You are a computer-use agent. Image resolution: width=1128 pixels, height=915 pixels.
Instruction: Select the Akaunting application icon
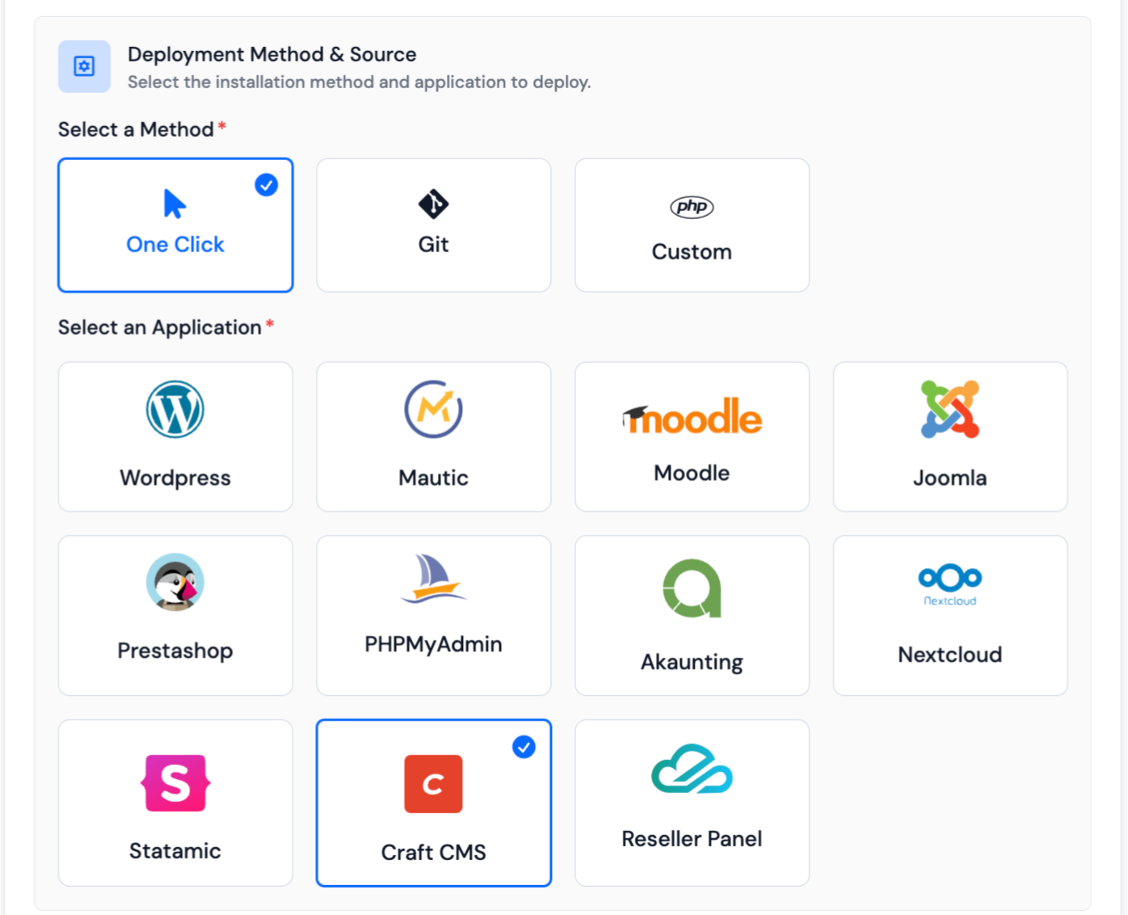[692, 588]
